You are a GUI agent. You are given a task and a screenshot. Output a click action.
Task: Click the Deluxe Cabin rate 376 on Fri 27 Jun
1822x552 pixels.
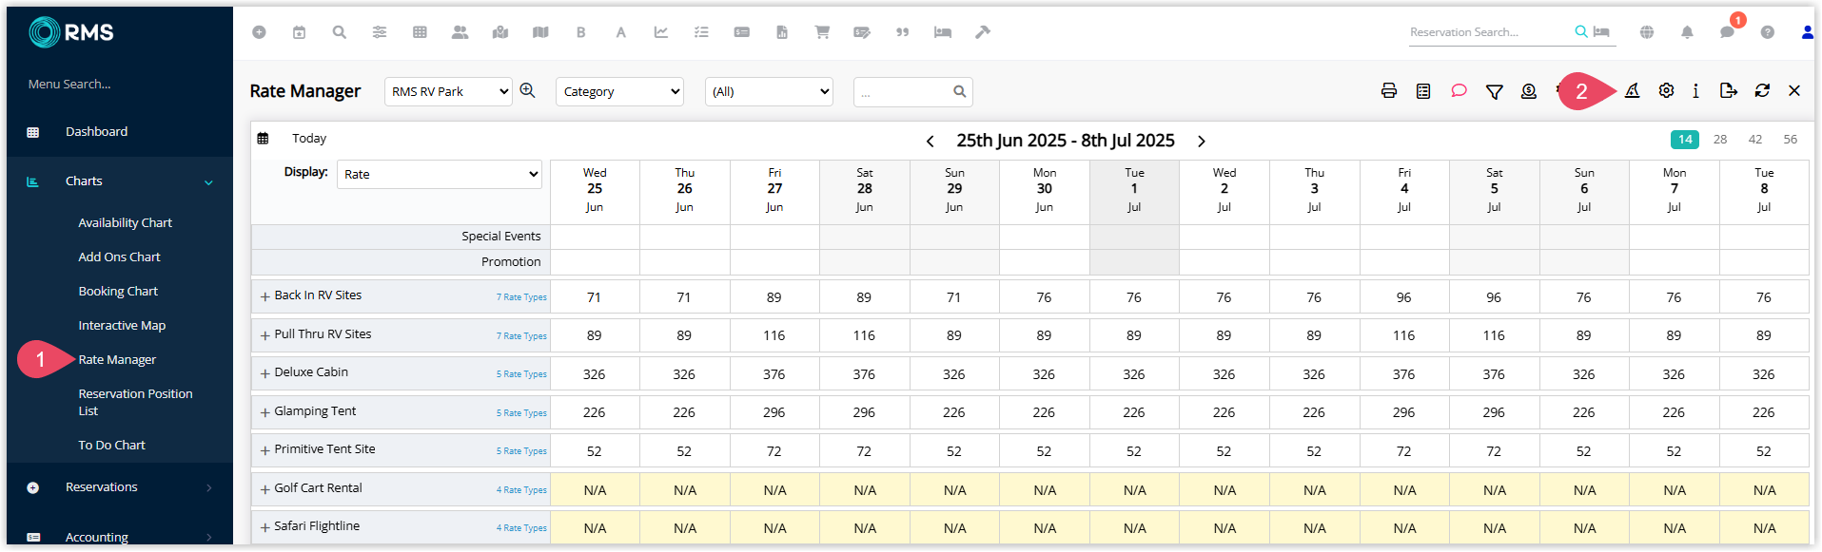tap(774, 374)
